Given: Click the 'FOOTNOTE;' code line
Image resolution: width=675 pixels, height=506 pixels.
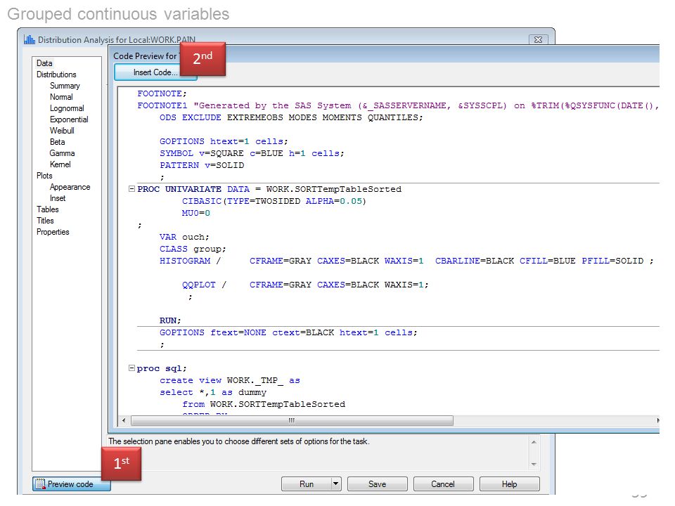Looking at the screenshot, I should (x=162, y=93).
